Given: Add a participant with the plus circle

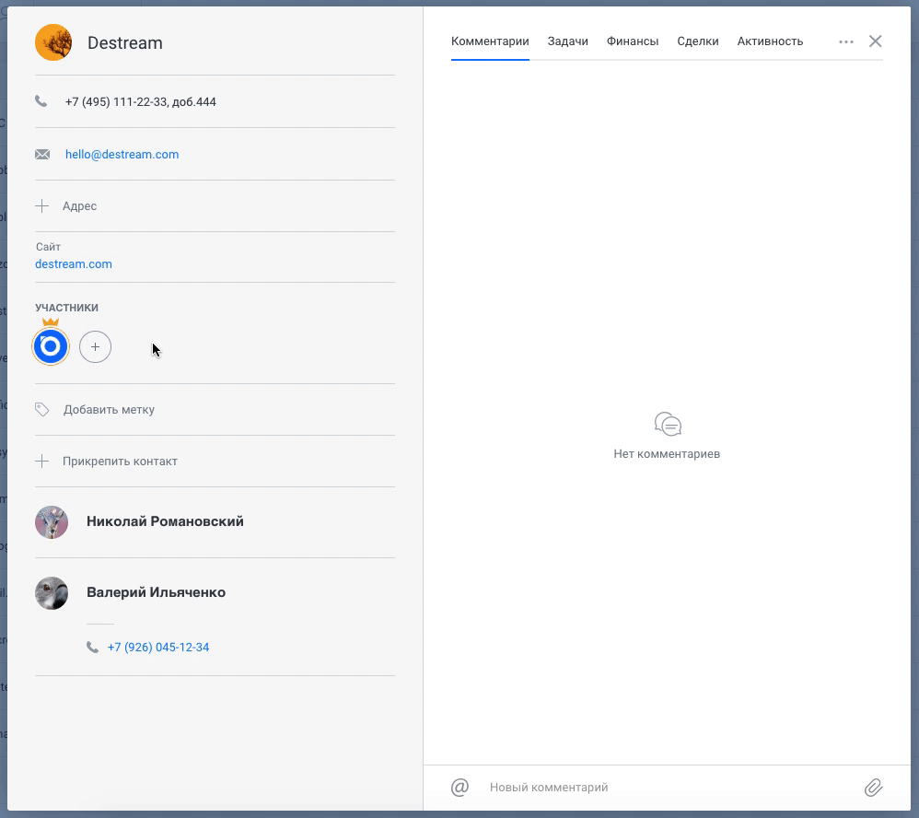Looking at the screenshot, I should coord(95,346).
